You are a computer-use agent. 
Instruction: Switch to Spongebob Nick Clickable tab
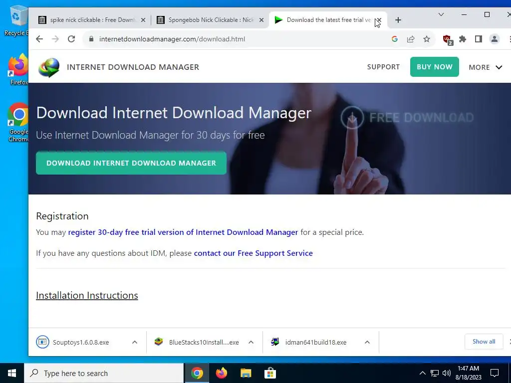click(x=210, y=20)
